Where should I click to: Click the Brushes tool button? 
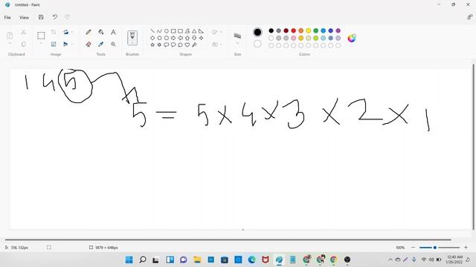click(x=132, y=38)
